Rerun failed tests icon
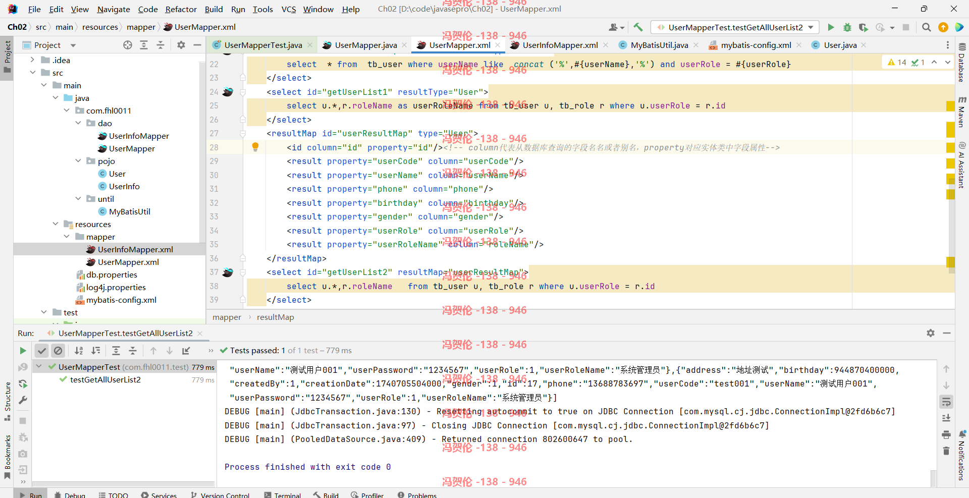 [23, 367]
